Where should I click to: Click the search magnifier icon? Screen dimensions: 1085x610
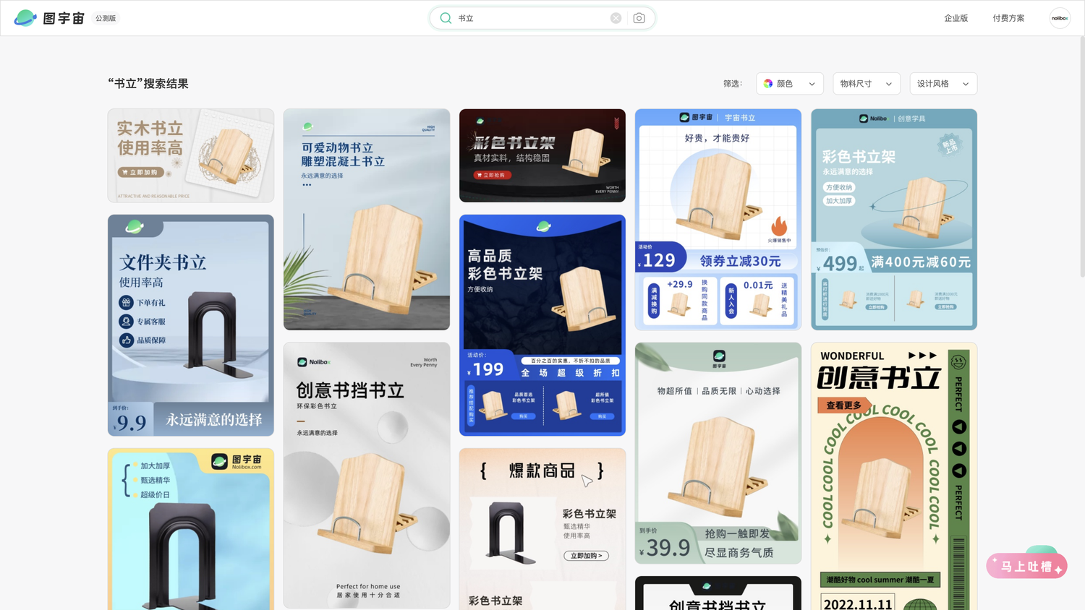coord(446,18)
